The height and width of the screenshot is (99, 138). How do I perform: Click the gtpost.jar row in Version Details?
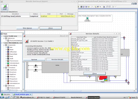[95, 44]
